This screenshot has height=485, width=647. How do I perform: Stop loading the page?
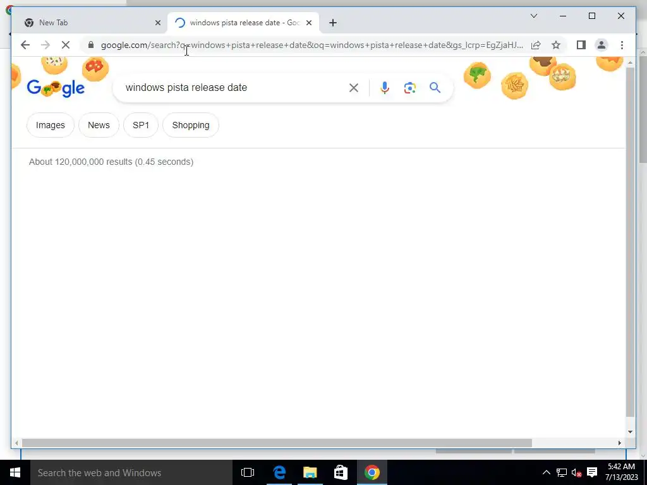66,45
